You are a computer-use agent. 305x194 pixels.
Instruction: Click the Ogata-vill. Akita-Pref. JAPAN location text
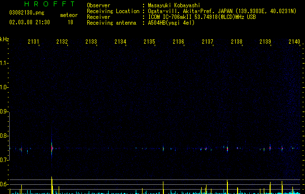pyautogui.click(x=222, y=11)
